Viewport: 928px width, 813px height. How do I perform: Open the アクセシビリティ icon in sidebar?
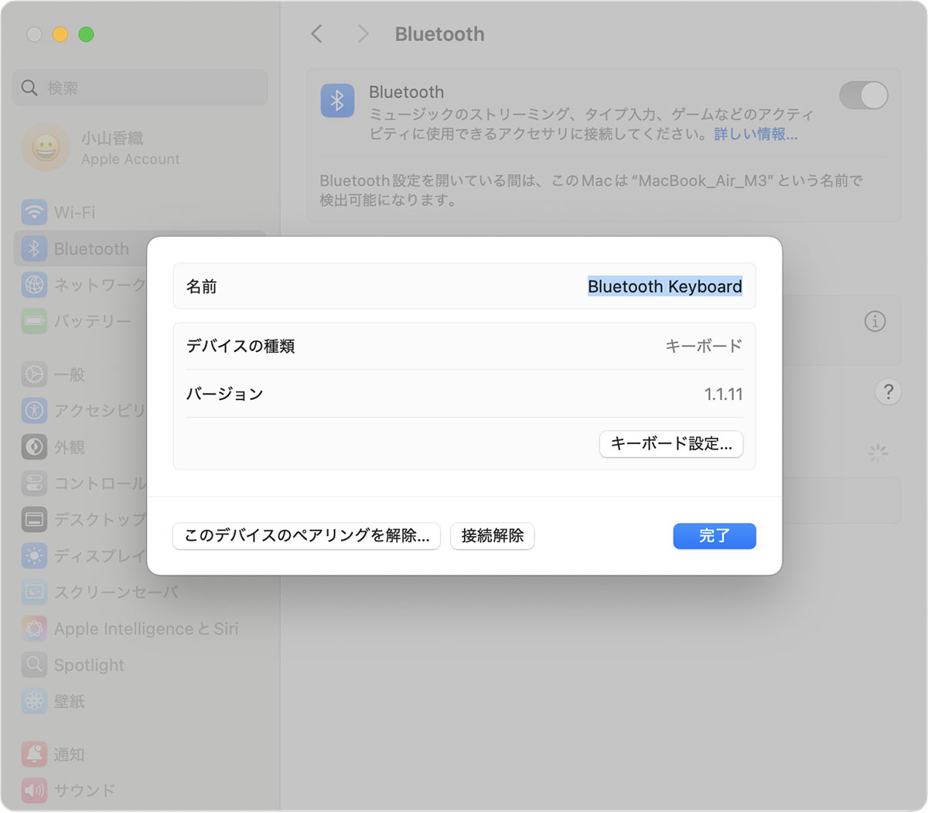(34, 410)
